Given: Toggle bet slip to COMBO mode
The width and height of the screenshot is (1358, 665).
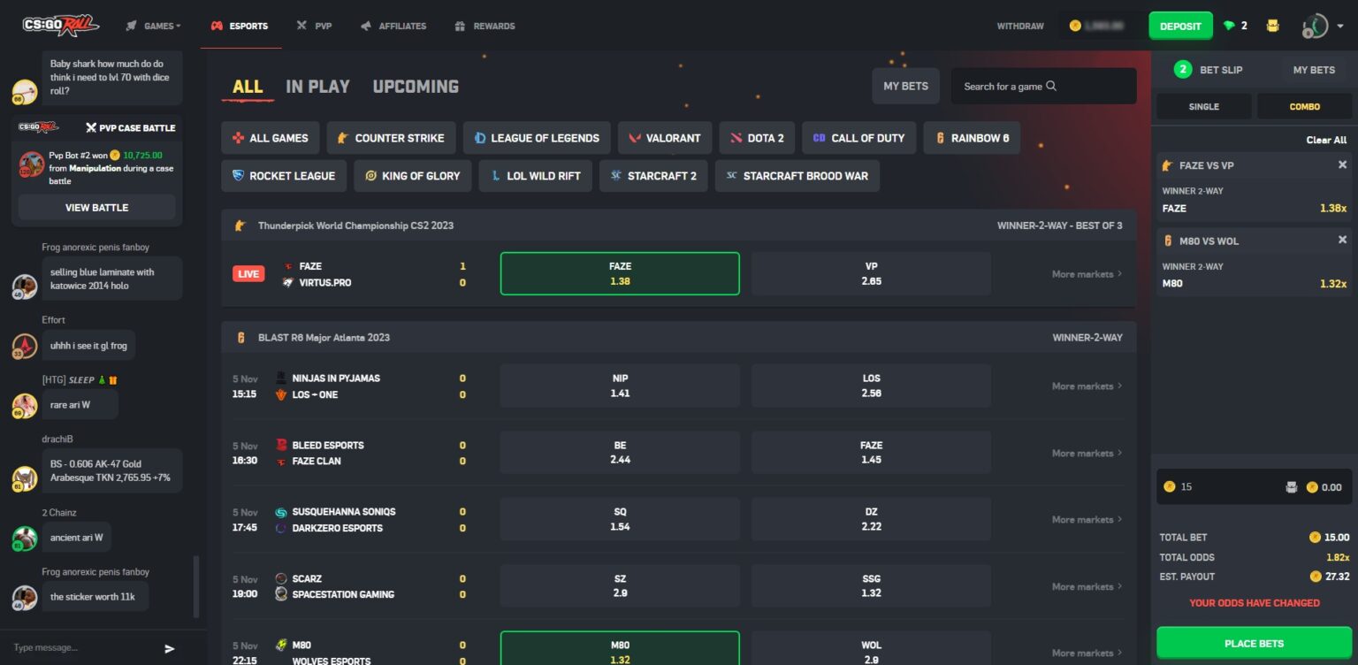Looking at the screenshot, I should 1304,105.
